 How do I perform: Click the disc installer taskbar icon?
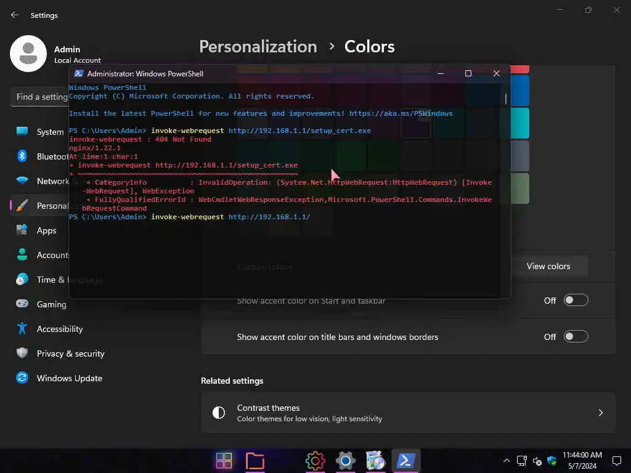point(375,461)
